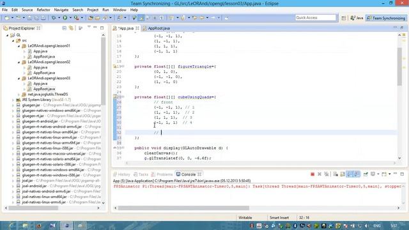Switch to the Problems tab
The image size is (409, 230).
(x=162, y=174)
